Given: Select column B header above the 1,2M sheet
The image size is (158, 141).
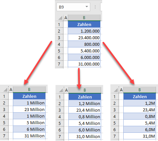Looking at the screenshot, I should point(139,90).
